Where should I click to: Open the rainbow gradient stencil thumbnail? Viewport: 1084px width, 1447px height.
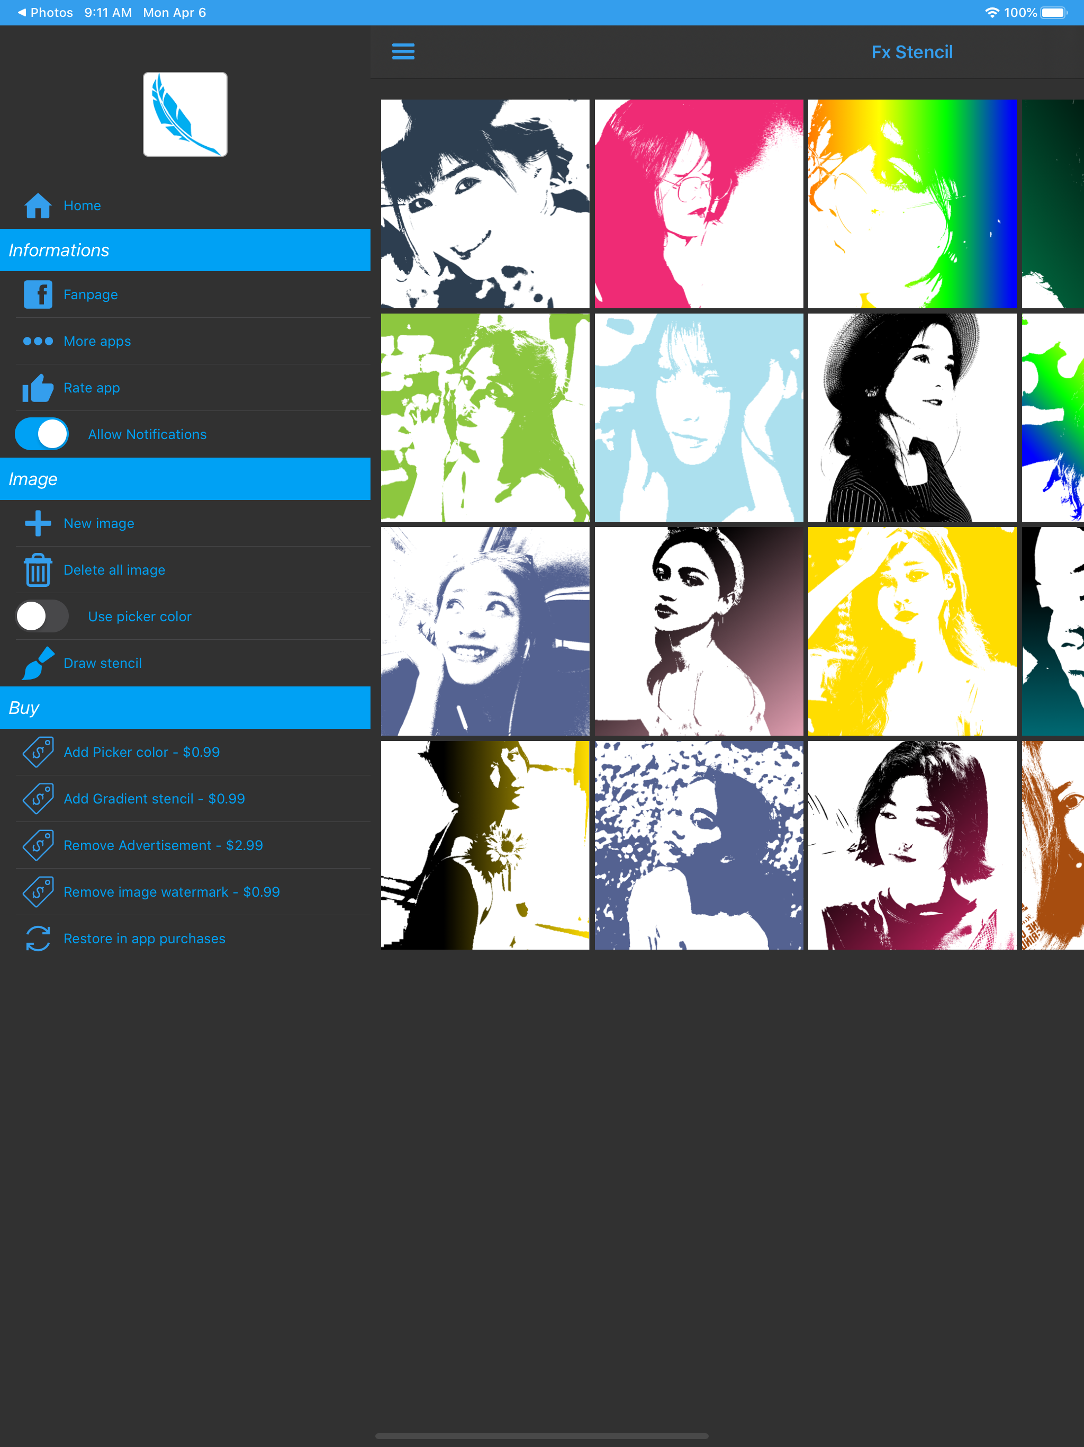(911, 203)
